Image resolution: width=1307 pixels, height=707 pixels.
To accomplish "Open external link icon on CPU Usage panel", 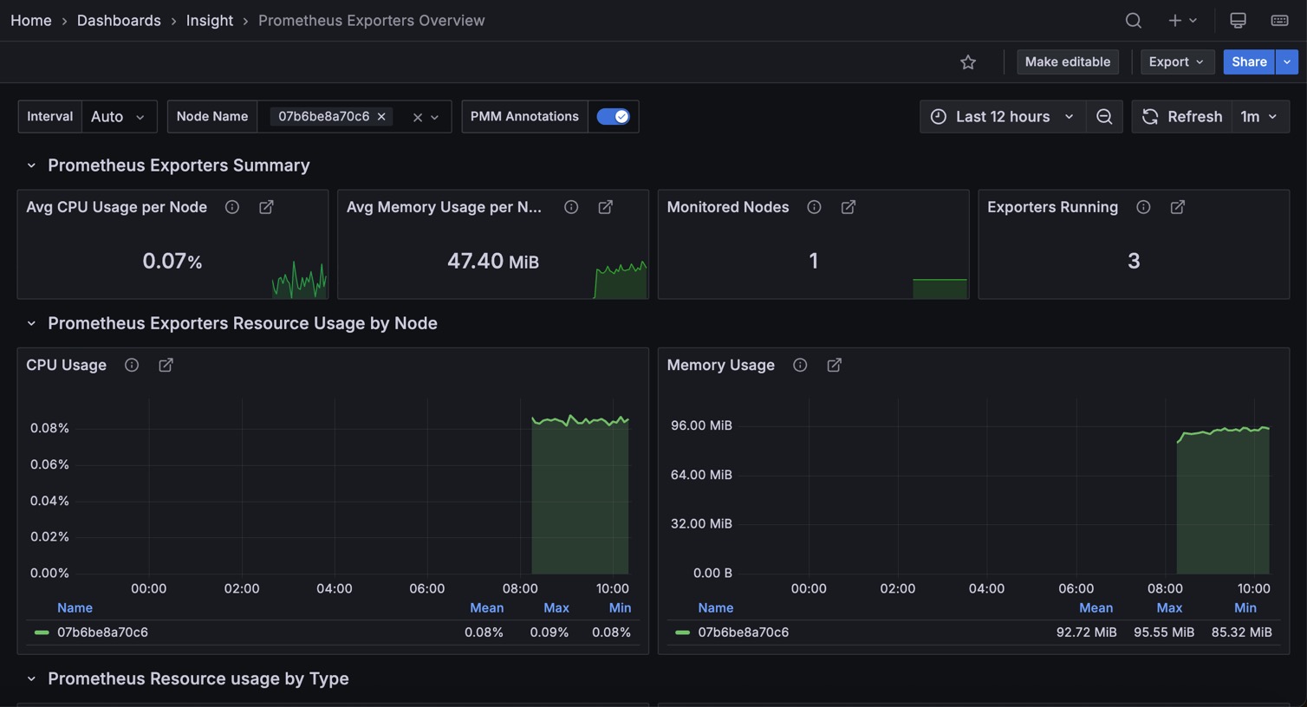I will tap(166, 365).
